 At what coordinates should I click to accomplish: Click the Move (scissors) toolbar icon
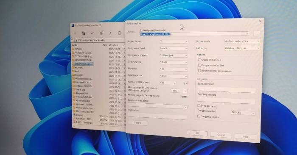pos(110,33)
